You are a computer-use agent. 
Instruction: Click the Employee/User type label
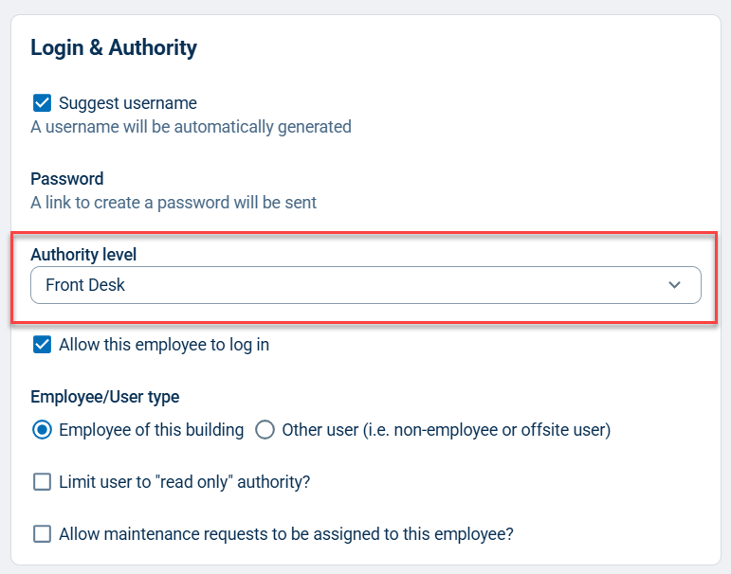click(105, 397)
